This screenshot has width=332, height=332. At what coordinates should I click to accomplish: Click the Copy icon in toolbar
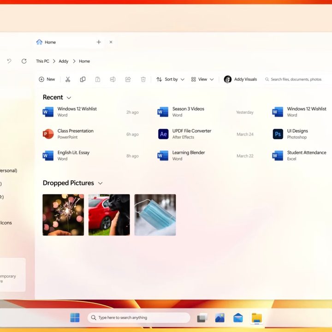[x=83, y=79]
